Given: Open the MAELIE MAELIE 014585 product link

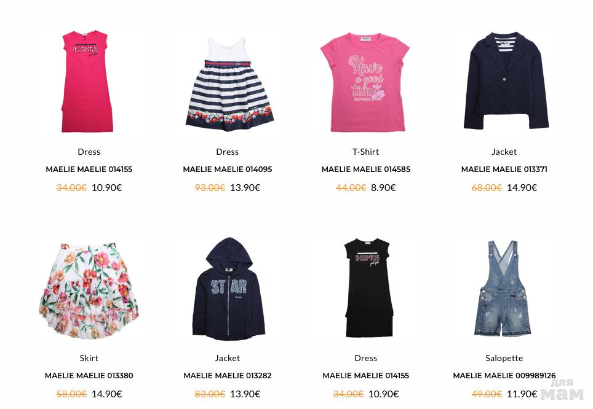Looking at the screenshot, I should 366,169.
